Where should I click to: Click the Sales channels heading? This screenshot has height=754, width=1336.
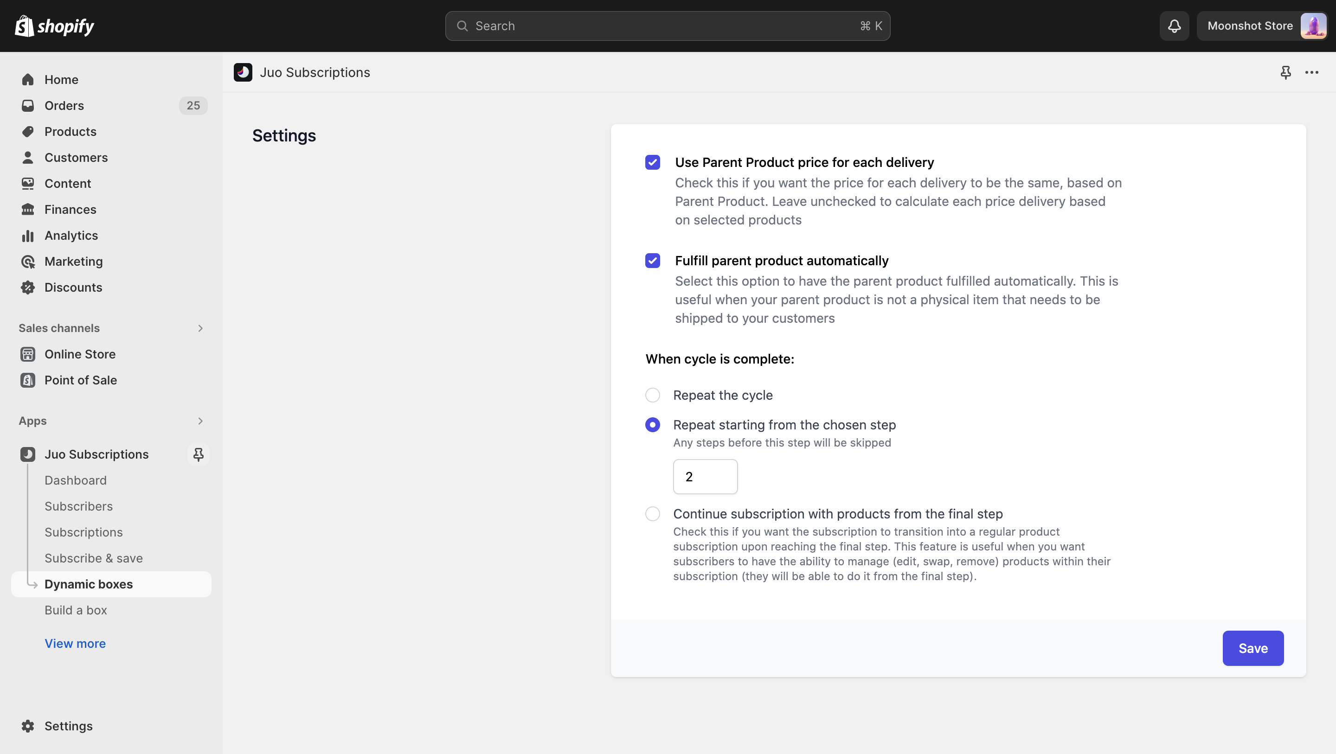[x=59, y=328]
